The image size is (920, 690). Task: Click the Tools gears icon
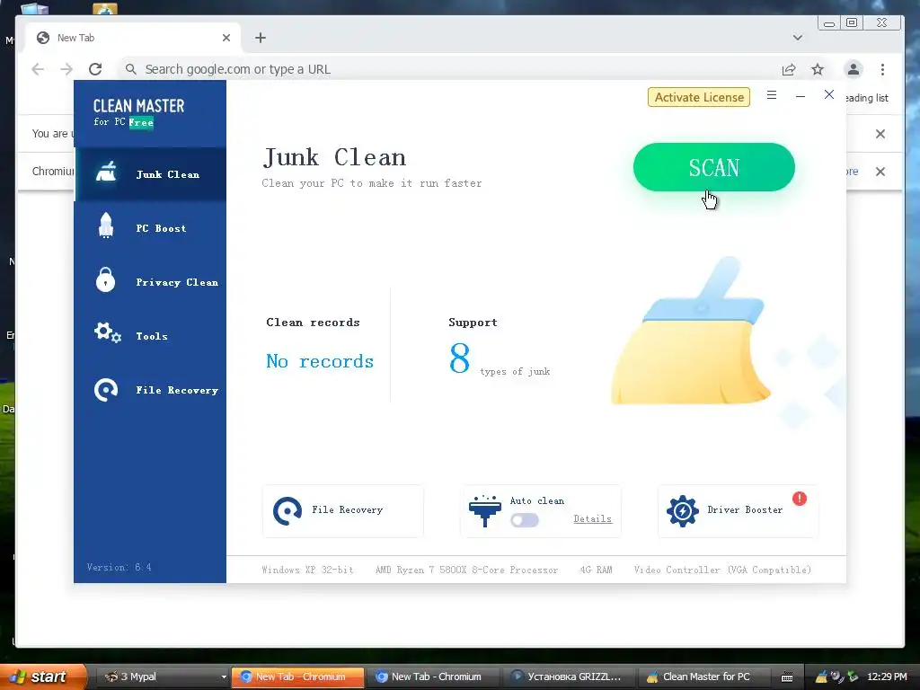click(108, 332)
